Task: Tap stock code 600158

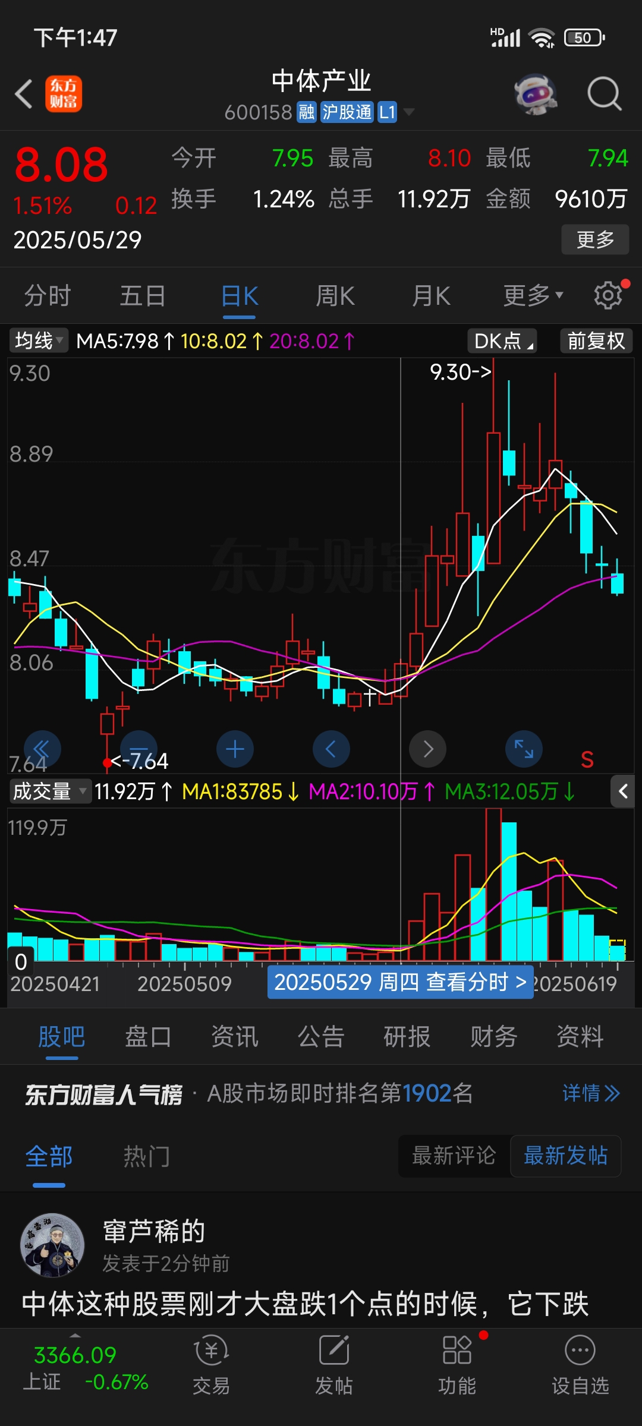Action: tap(258, 112)
